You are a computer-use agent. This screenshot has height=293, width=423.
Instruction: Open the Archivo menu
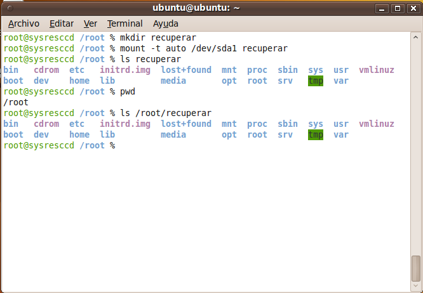(23, 23)
